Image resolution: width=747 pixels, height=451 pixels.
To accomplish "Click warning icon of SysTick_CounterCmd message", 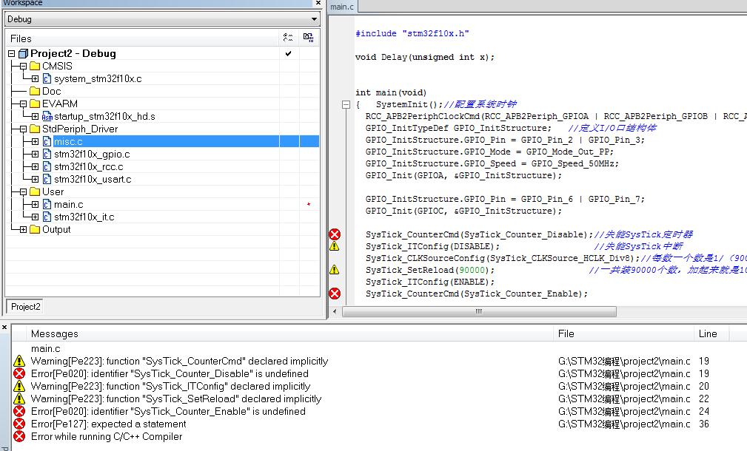I will coord(19,361).
